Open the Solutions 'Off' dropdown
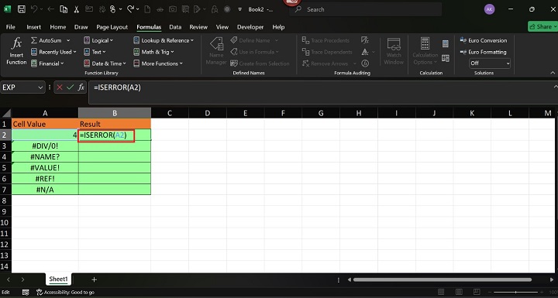 click(490, 63)
